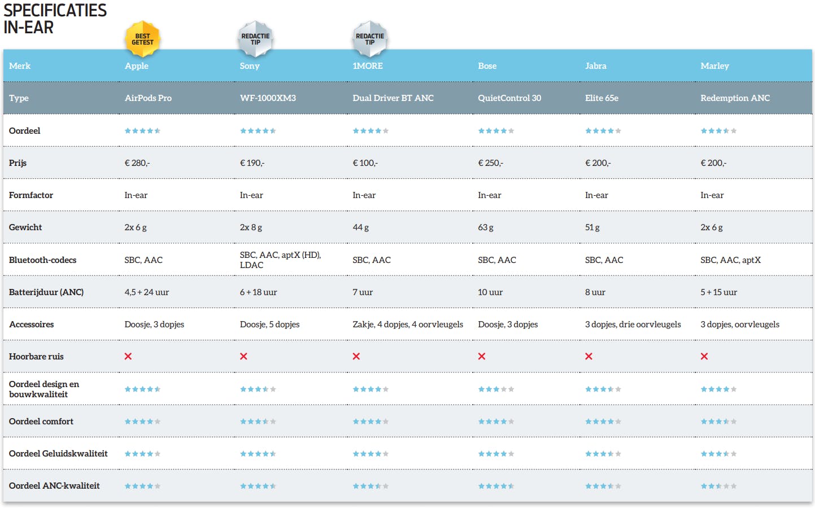
Task: Click battery value 4,5 + 24 uur
Action: click(147, 292)
